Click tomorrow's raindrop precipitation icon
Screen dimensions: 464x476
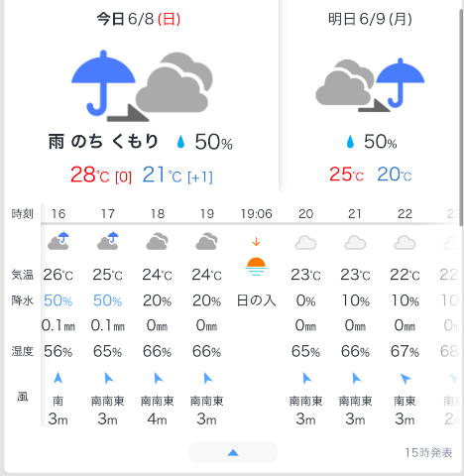tap(350, 142)
